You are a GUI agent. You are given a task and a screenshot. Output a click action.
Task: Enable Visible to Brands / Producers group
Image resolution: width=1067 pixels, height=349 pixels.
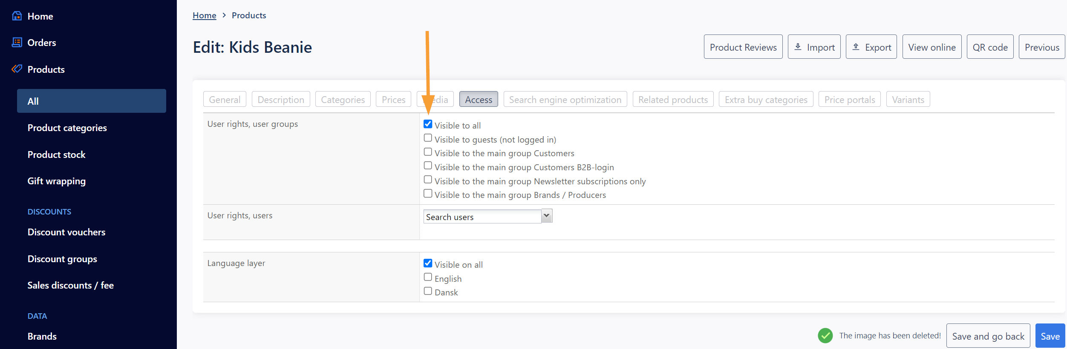pyautogui.click(x=428, y=194)
